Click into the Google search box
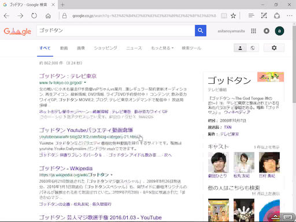This screenshot has height=222, width=296. click(x=116, y=31)
